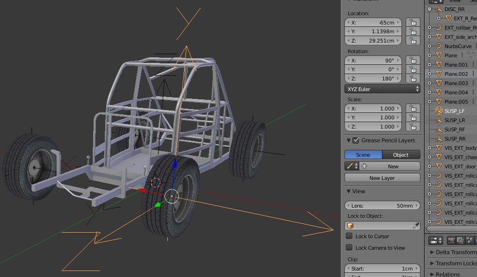Viewport: 477px width, 277px height.
Task: Lock the Location X value
Action: [413, 23]
